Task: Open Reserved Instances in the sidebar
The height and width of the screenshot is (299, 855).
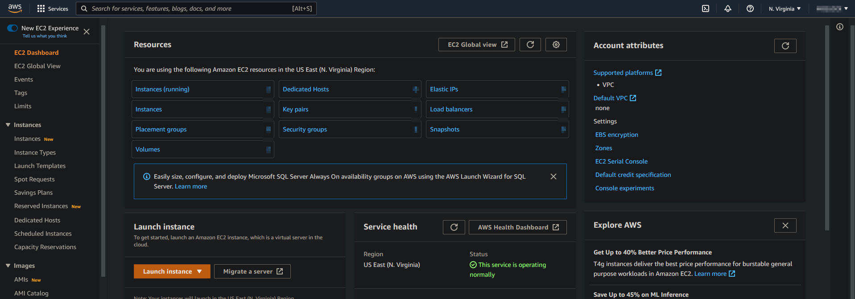Action: [41, 206]
